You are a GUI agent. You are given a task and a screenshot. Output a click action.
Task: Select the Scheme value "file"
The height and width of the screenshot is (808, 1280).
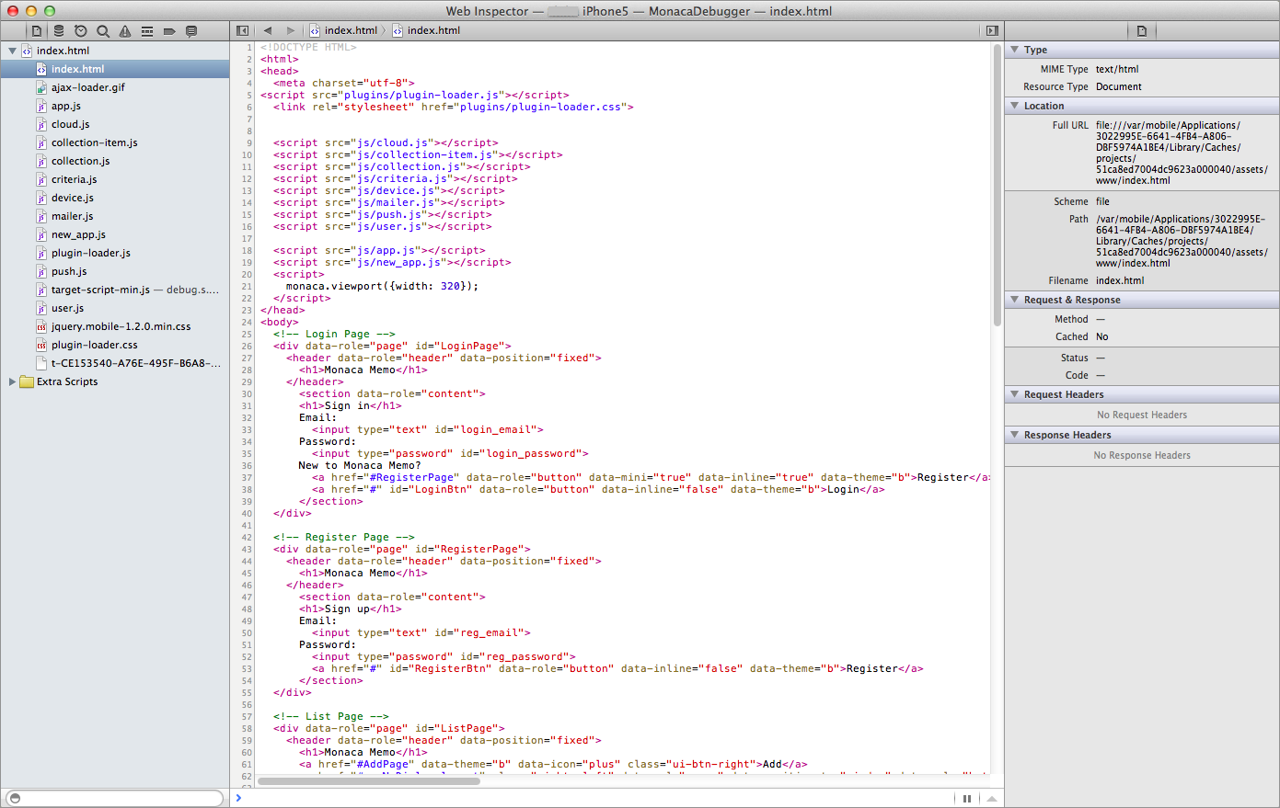1102,201
